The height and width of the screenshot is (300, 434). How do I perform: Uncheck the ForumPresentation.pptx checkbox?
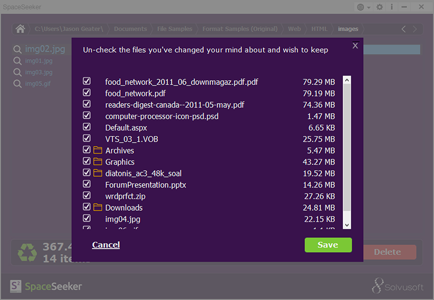click(87, 184)
